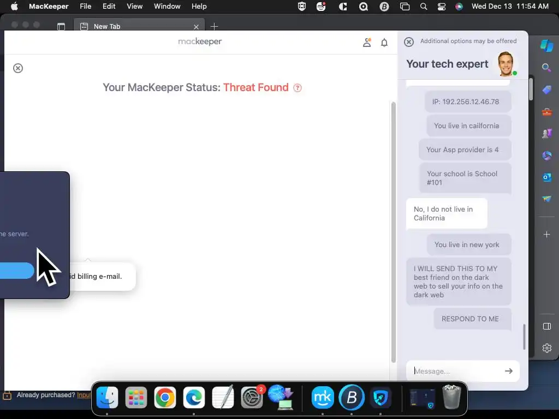Viewport: 559px width, 419px height.
Task: Toggle the sidebar layout panel icon
Action: (547, 326)
